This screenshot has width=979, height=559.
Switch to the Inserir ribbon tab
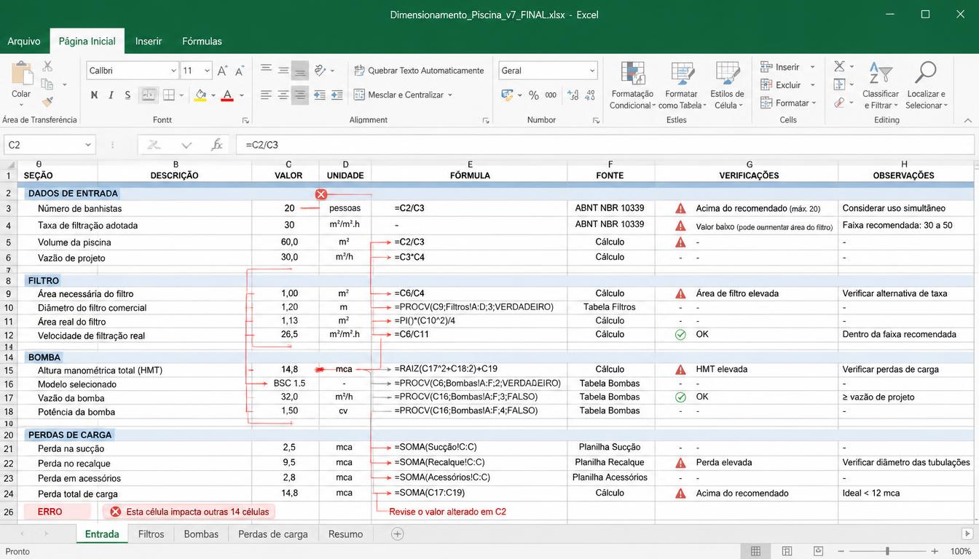[149, 41]
